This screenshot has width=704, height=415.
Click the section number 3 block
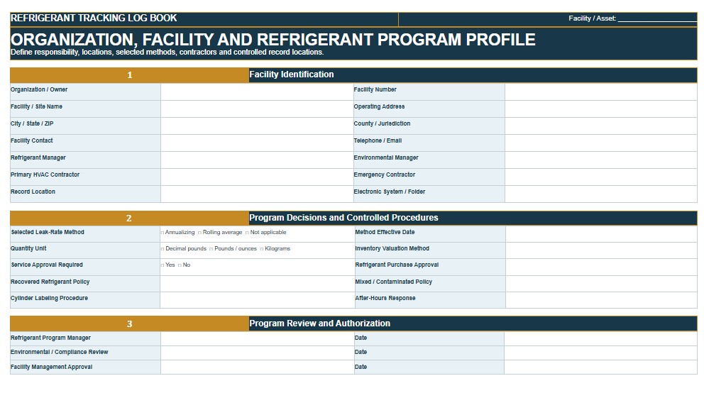pos(129,324)
